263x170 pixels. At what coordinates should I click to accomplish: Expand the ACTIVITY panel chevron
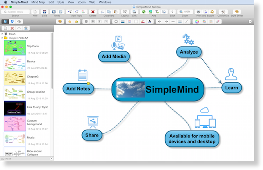point(52,158)
